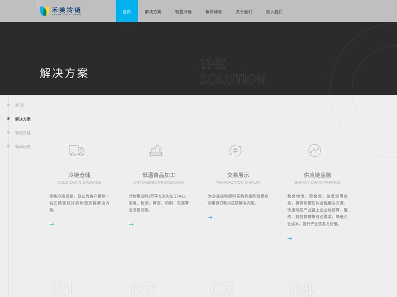Click the 低温食品加工 description paragraph
397x297 pixels.
coord(159,203)
